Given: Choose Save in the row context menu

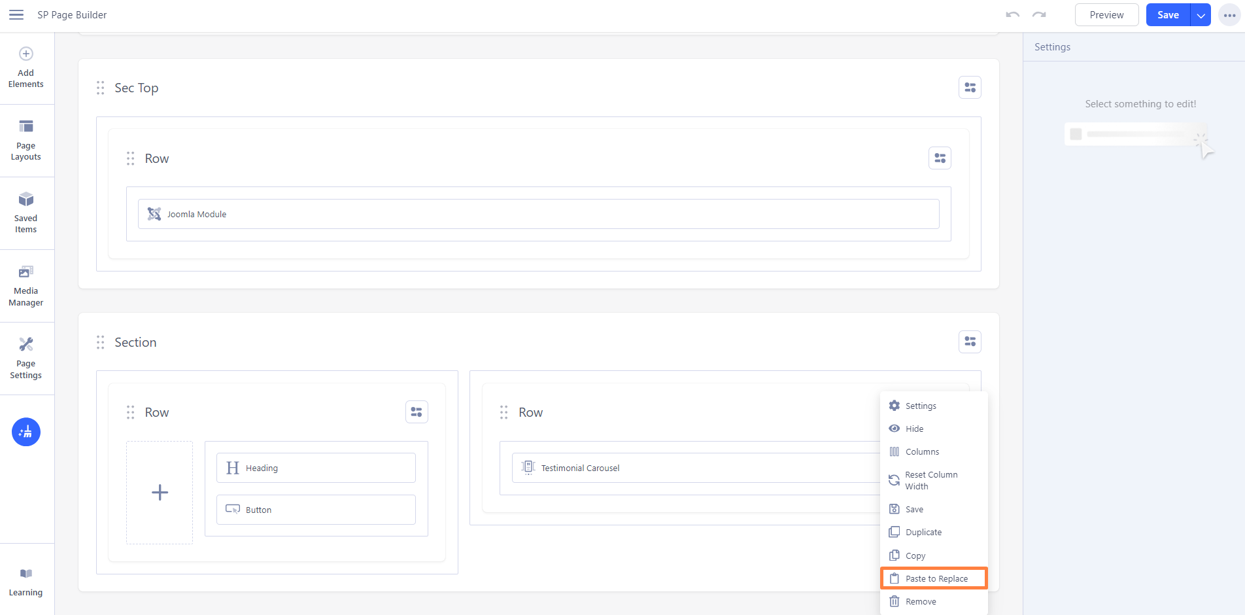Looking at the screenshot, I should tap(934, 509).
